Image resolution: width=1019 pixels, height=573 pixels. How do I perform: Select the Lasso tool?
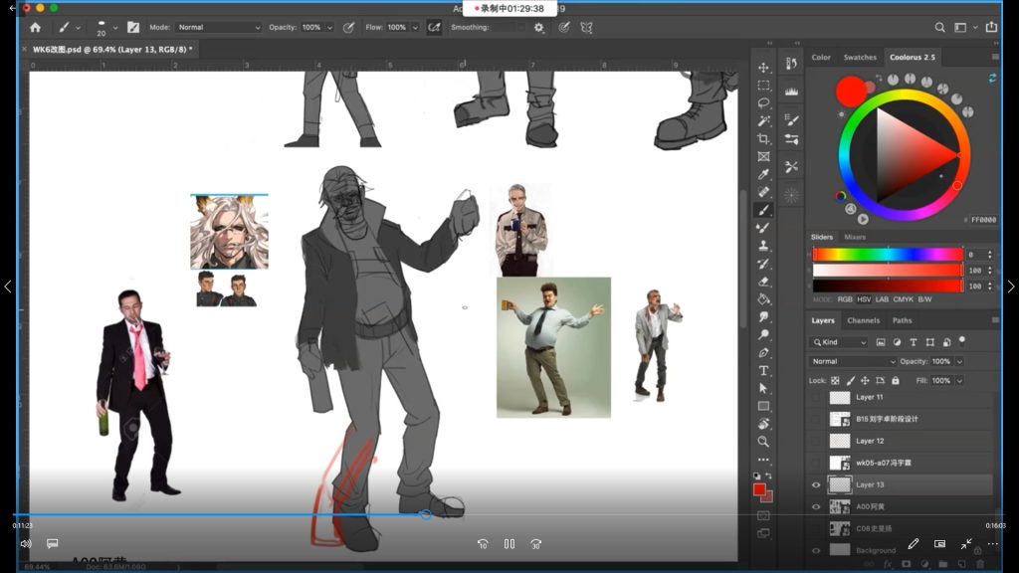[763, 103]
